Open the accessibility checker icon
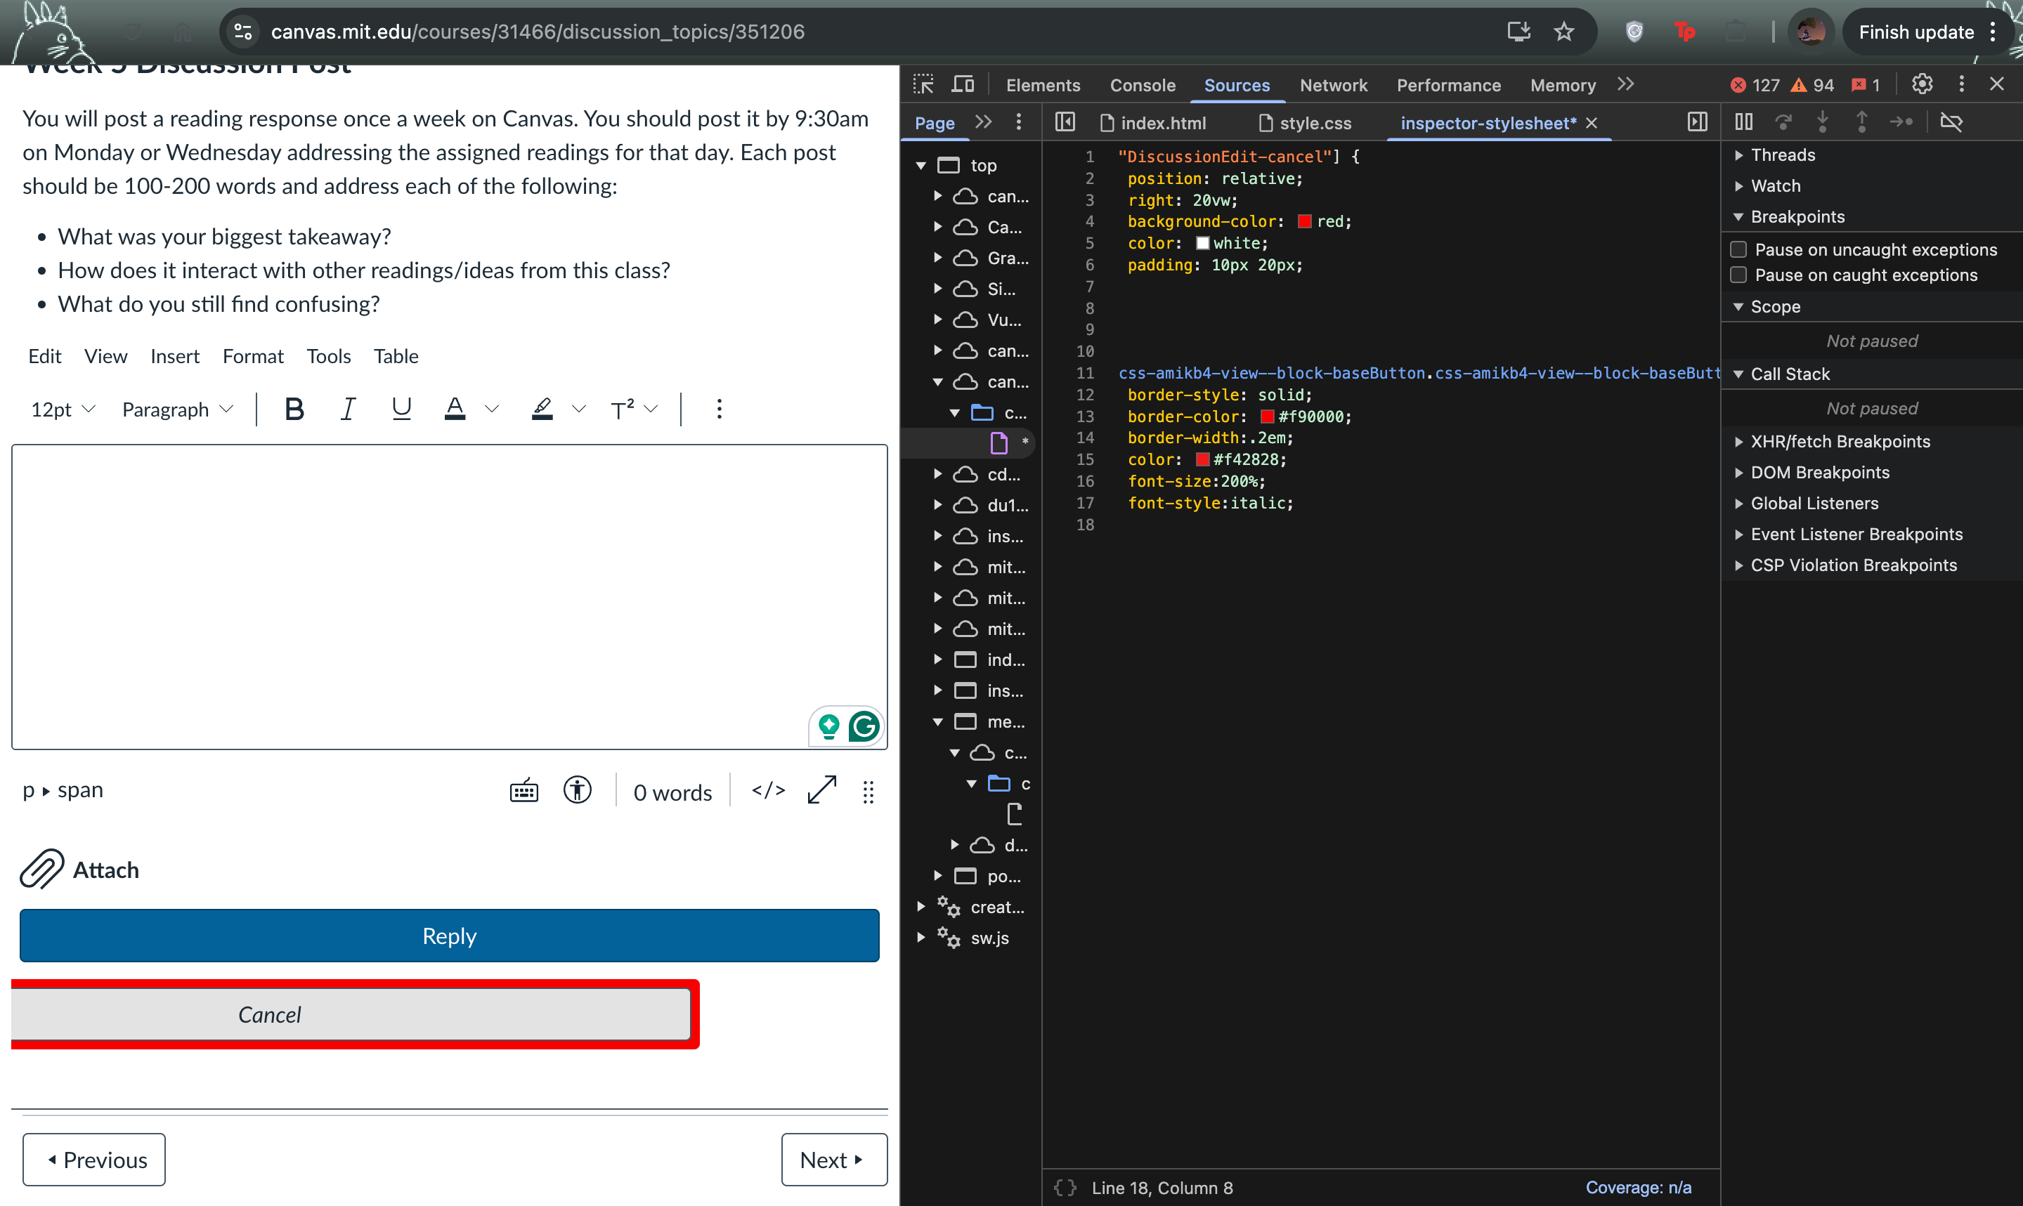This screenshot has height=1206, width=2023. 577,791
